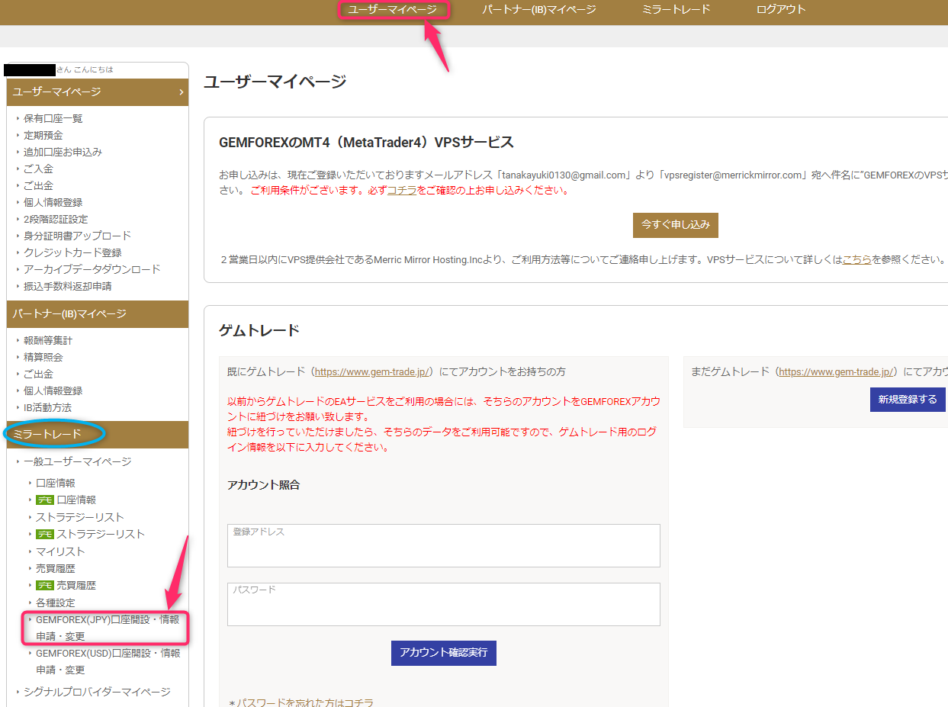Click IB活動方法 in the sidebar
Image resolution: width=948 pixels, height=707 pixels.
tap(47, 407)
